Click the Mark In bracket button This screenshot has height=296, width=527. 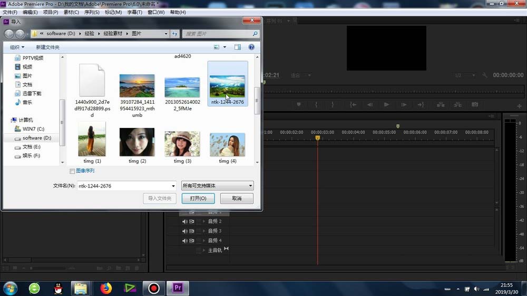coord(316,104)
